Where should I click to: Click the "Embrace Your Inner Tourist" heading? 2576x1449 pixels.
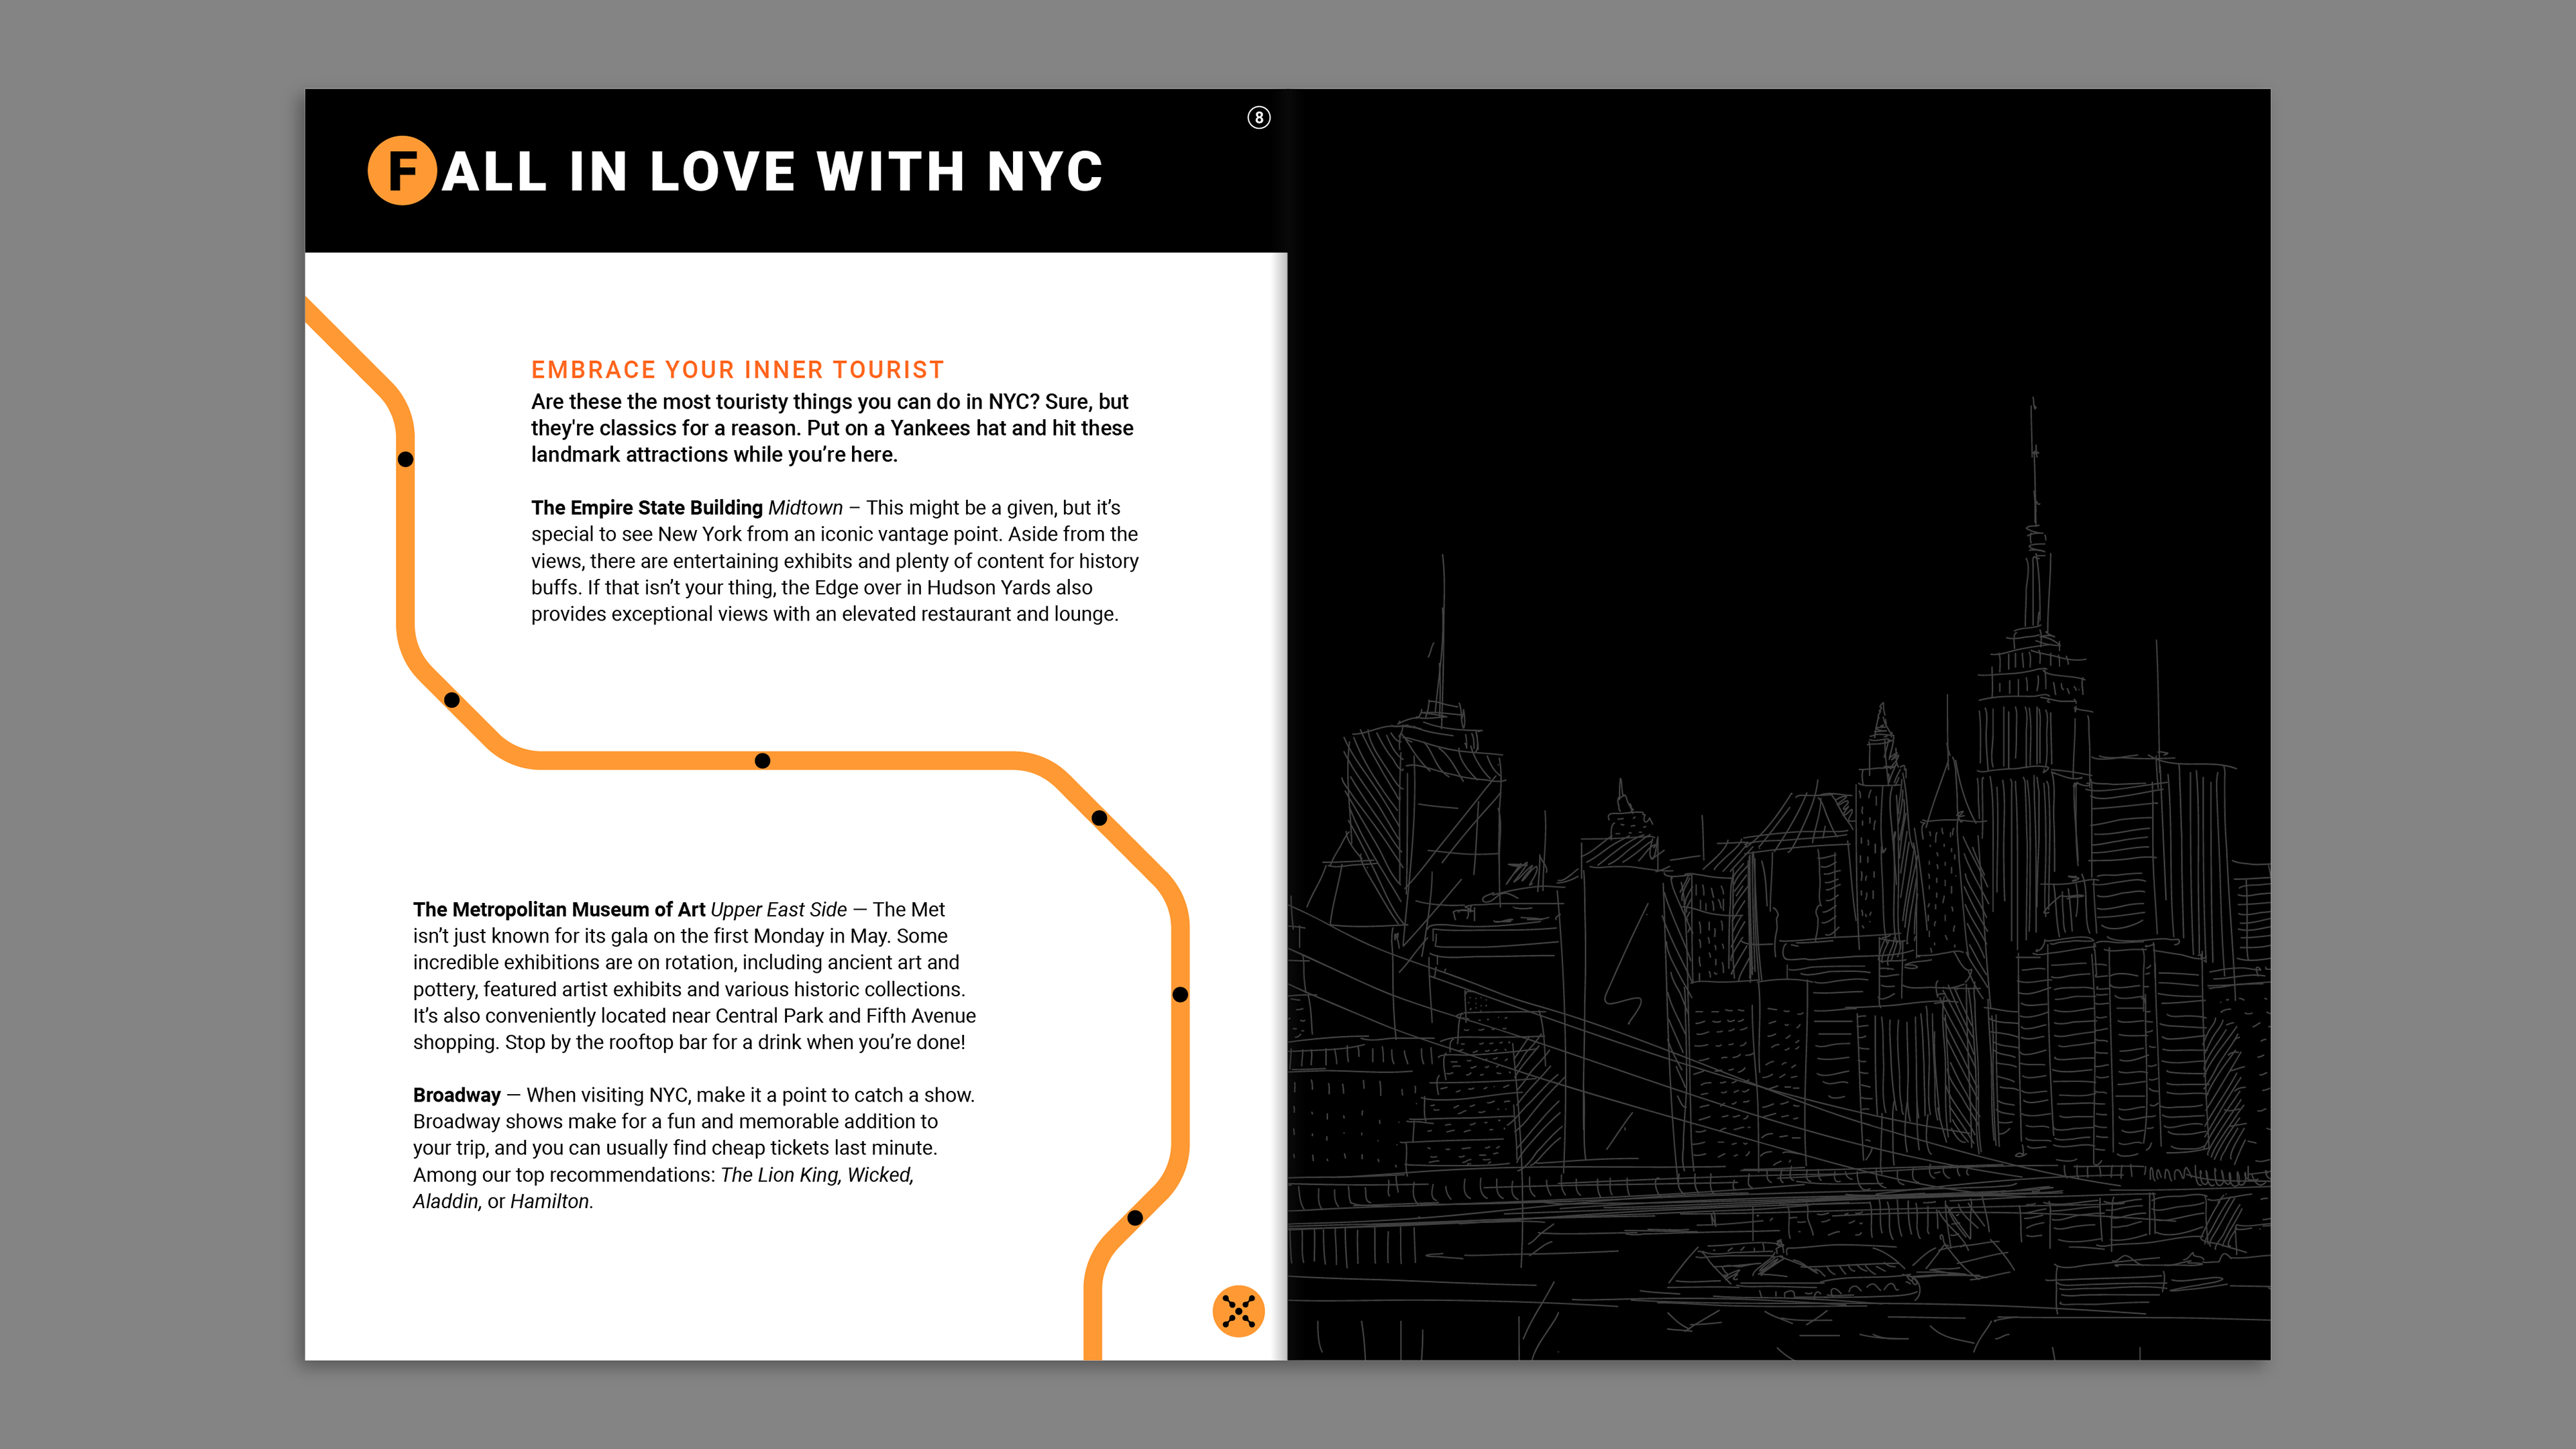[x=737, y=370]
